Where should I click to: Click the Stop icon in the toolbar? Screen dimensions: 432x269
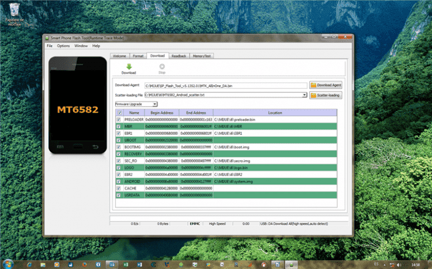[162, 66]
